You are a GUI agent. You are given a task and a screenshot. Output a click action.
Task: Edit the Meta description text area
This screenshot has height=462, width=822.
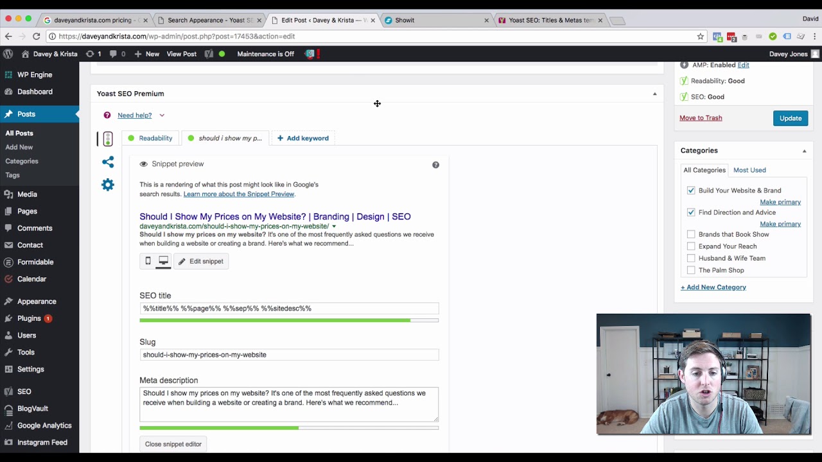click(x=289, y=404)
